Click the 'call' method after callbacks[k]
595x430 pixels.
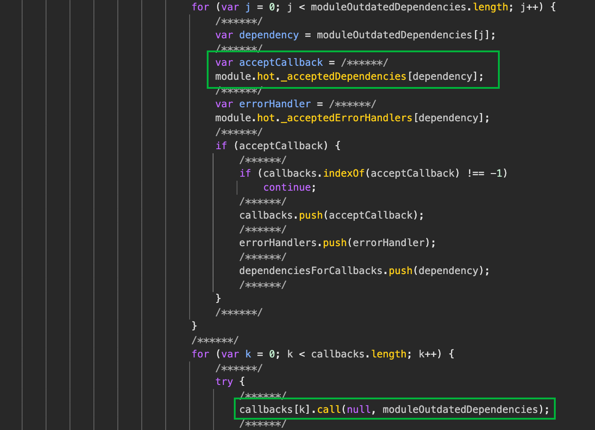[x=329, y=410]
